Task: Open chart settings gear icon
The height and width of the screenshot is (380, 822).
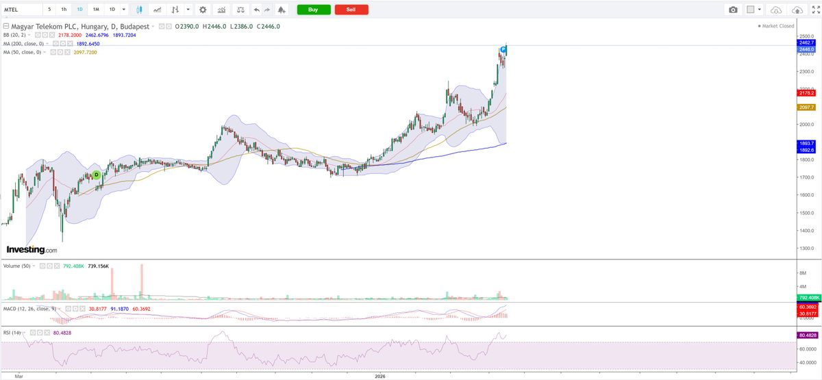Action: click(202, 10)
